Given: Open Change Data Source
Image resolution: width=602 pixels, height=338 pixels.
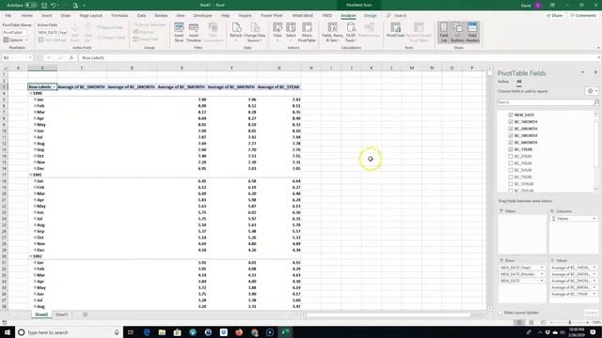Looking at the screenshot, I should (x=254, y=32).
